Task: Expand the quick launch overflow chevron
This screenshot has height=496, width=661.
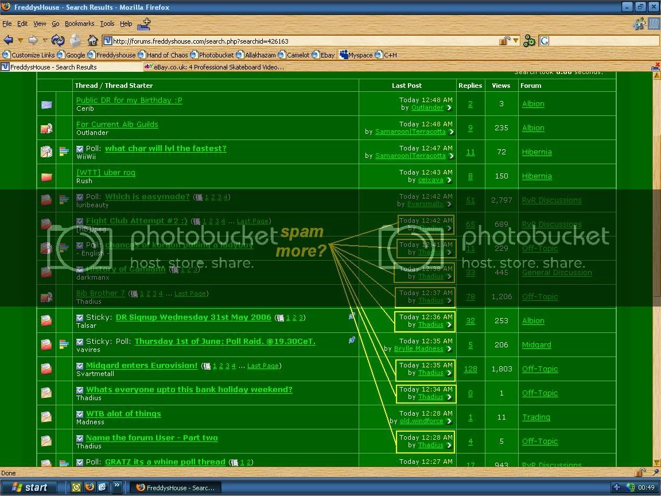Action: coord(117,486)
